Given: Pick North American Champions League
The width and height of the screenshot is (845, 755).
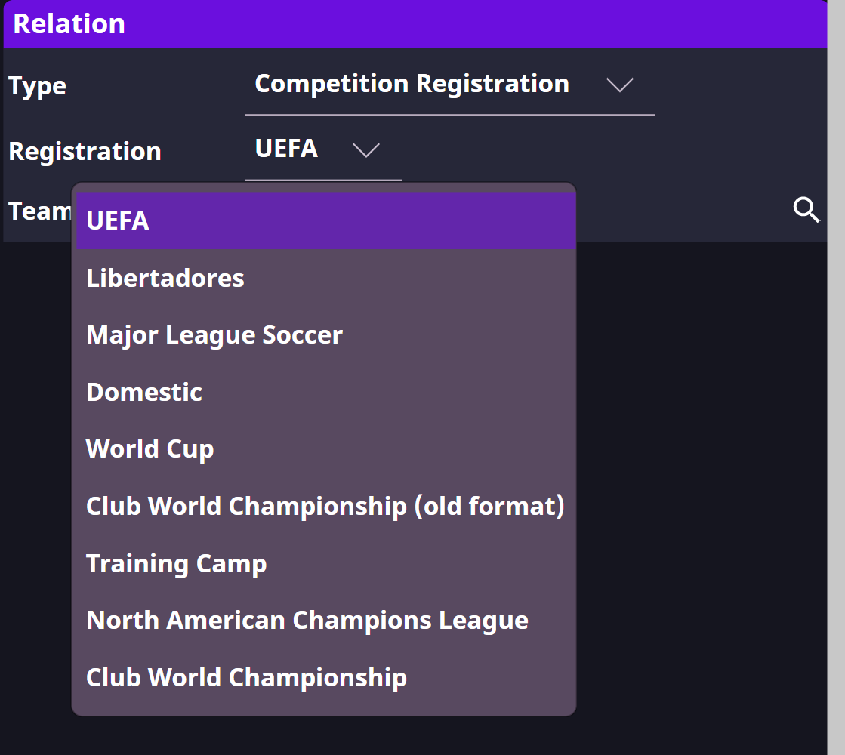Looking at the screenshot, I should 307,620.
